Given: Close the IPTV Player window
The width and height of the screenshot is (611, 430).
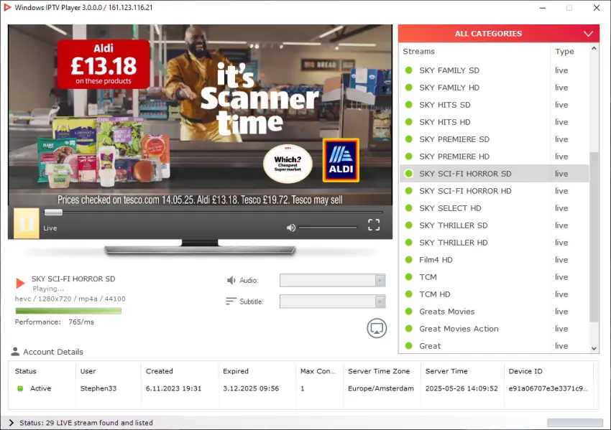Looking at the screenshot, I should [x=597, y=8].
